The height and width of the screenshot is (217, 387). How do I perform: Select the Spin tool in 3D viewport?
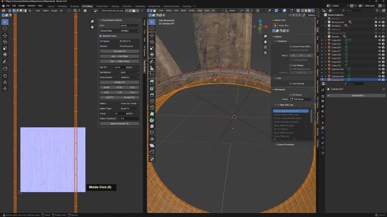[152, 120]
